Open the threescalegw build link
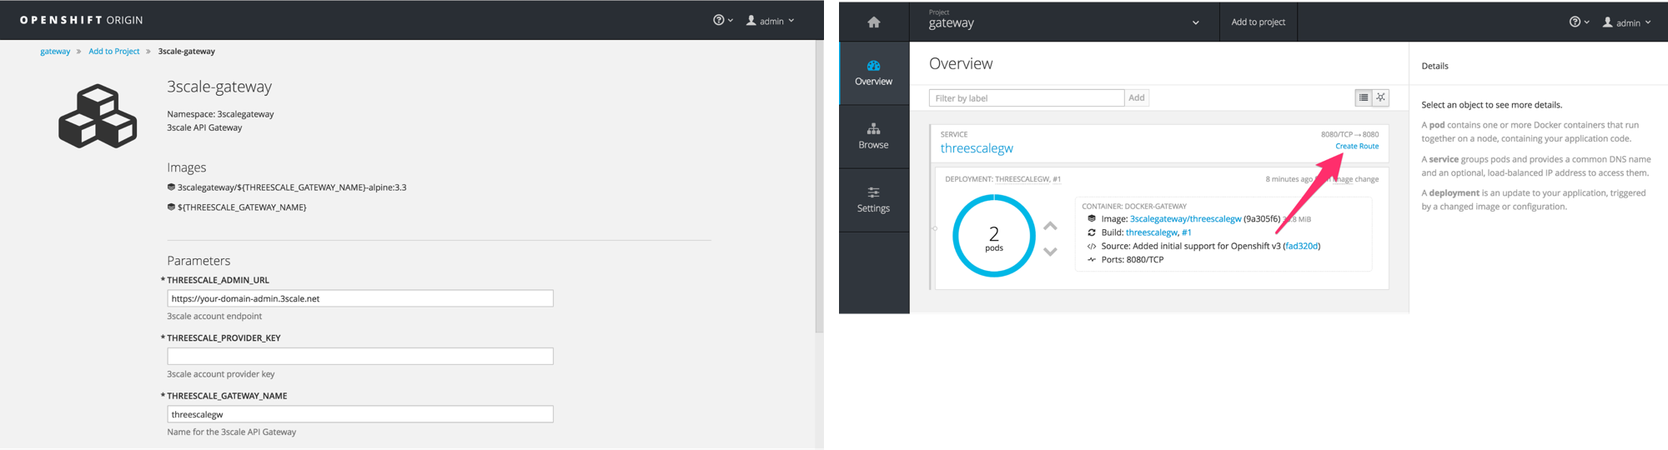The image size is (1668, 450). tap(1151, 232)
